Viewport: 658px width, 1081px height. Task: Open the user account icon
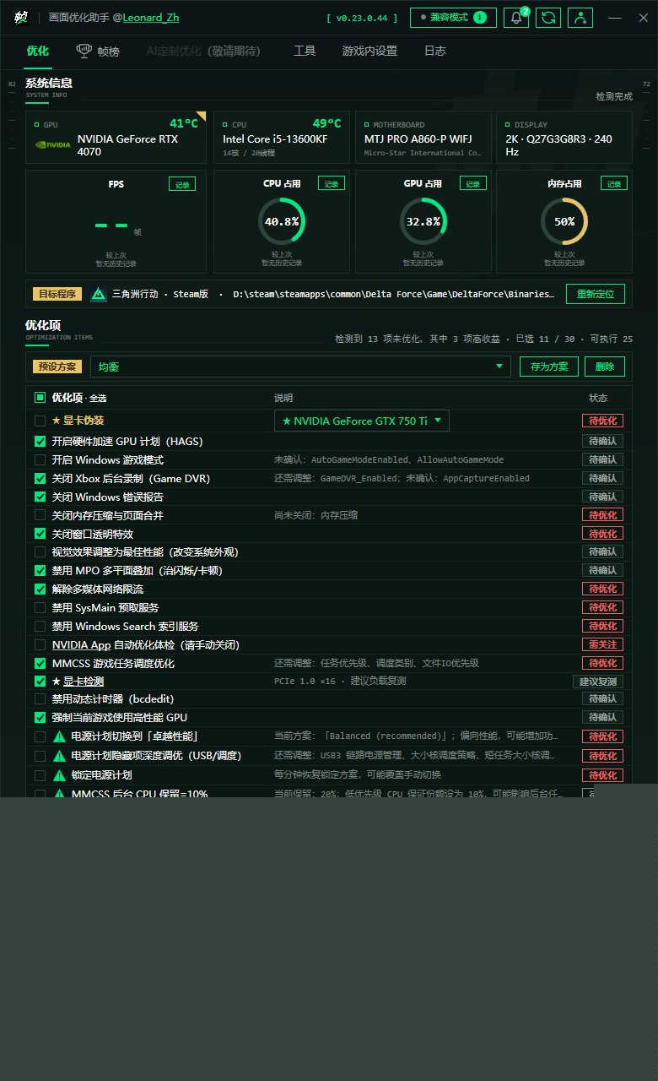click(x=580, y=18)
